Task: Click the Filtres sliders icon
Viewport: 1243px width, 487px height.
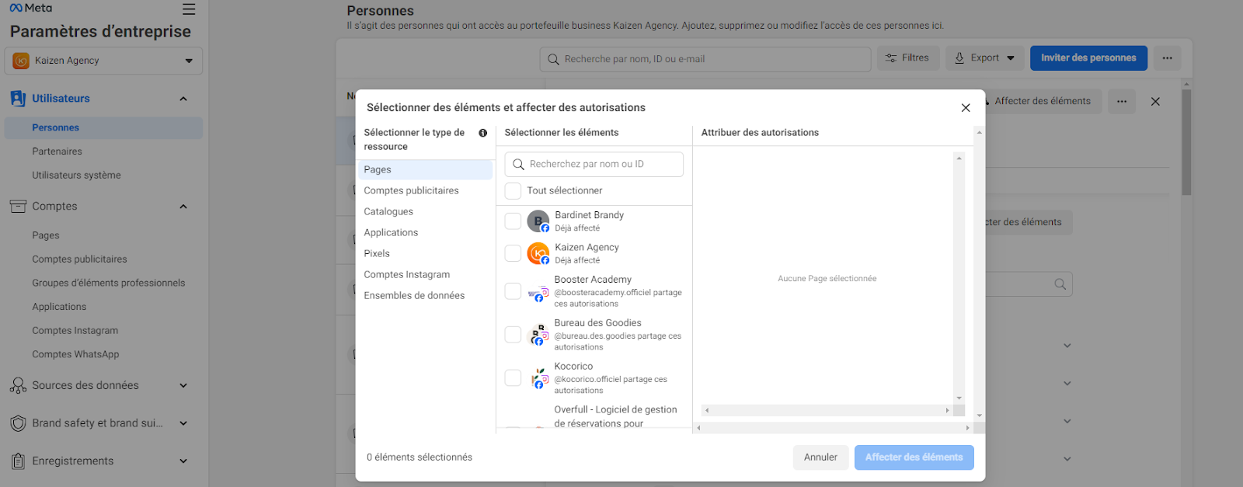Action: click(891, 58)
